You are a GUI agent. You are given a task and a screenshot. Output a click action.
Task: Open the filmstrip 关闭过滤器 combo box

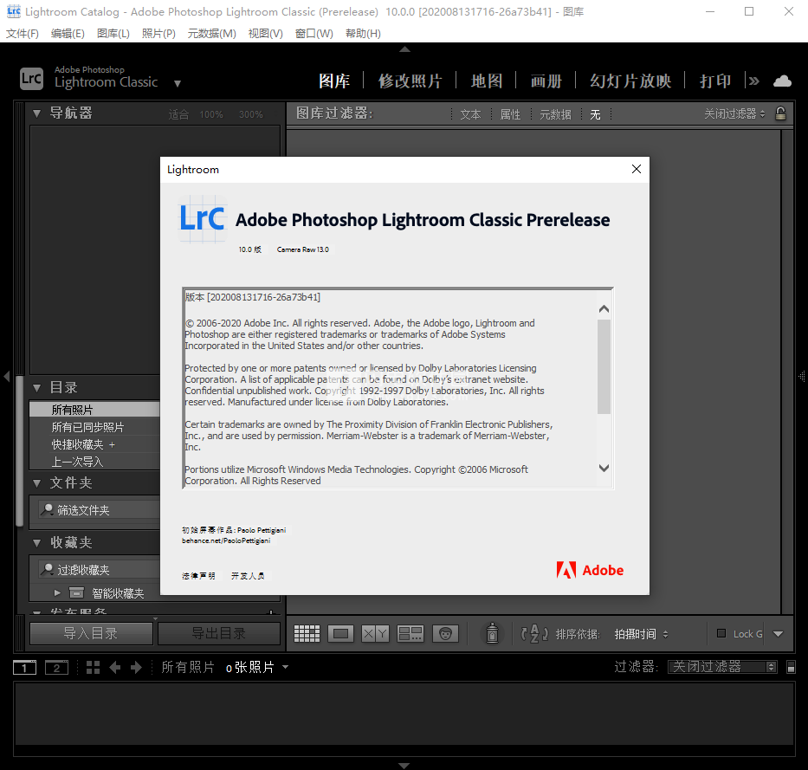point(722,667)
